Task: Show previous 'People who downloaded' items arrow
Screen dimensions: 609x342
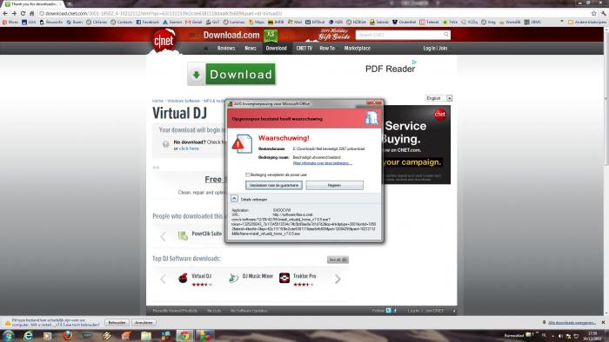Action: [x=164, y=236]
